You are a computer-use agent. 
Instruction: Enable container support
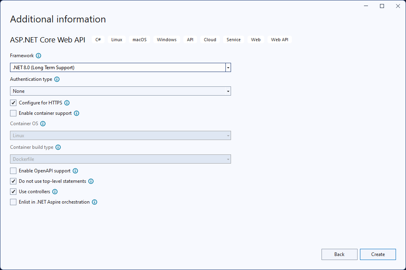click(x=13, y=113)
